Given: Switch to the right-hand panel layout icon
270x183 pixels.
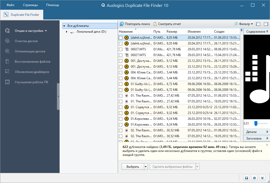Looking at the screenshot, I should [x=266, y=24].
